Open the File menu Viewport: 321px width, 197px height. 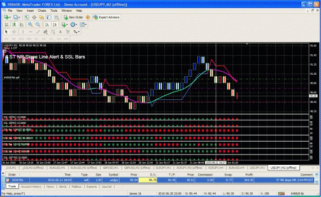pyautogui.click(x=10, y=11)
